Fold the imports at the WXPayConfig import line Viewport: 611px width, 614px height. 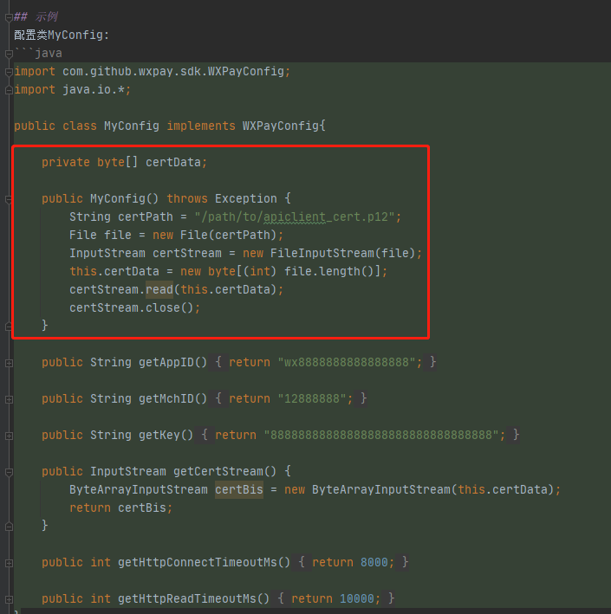pos(9,72)
